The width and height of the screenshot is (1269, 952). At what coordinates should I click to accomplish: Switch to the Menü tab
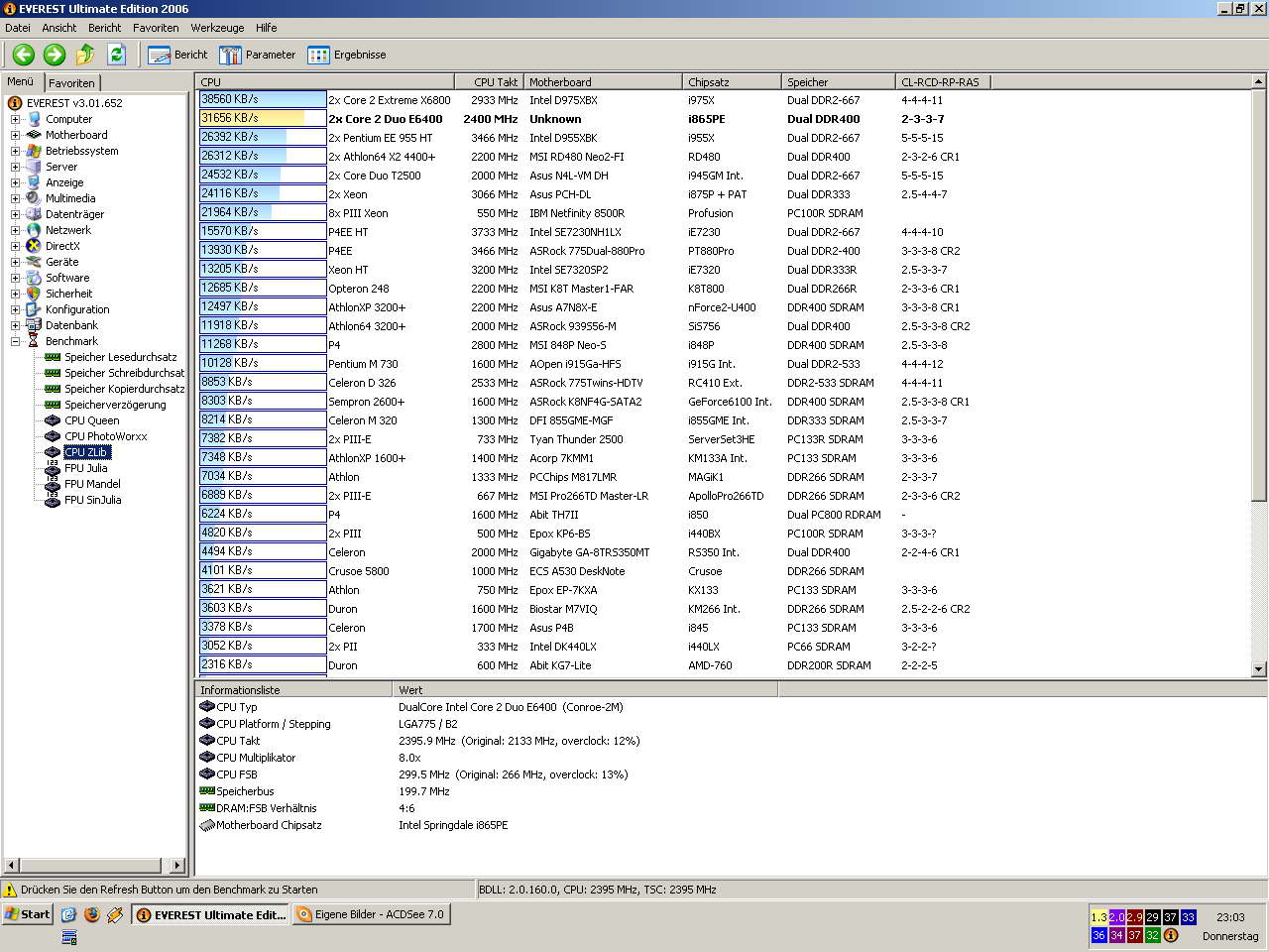[21, 82]
